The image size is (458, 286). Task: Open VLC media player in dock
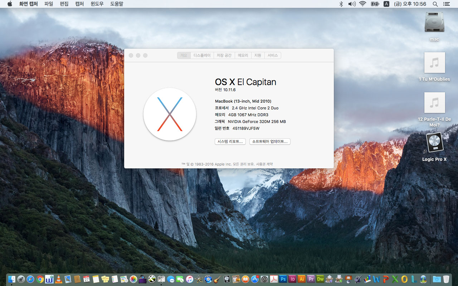click(x=59, y=279)
